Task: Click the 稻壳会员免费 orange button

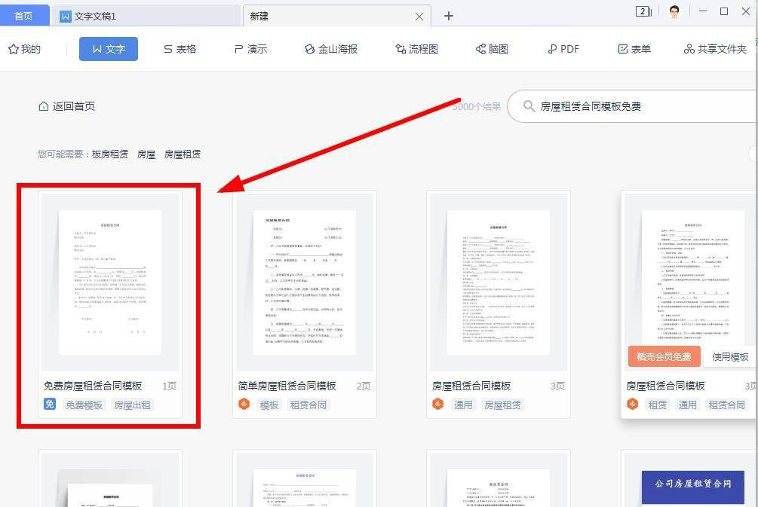Action: [x=663, y=356]
